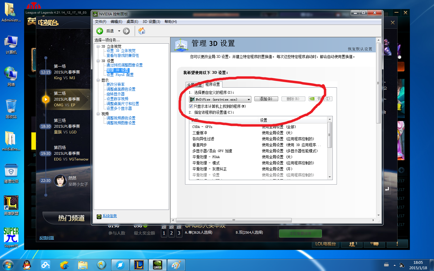The width and height of the screenshot is (434, 271).
Task: Switch to League of Legends taskbar button
Action: [x=139, y=265]
